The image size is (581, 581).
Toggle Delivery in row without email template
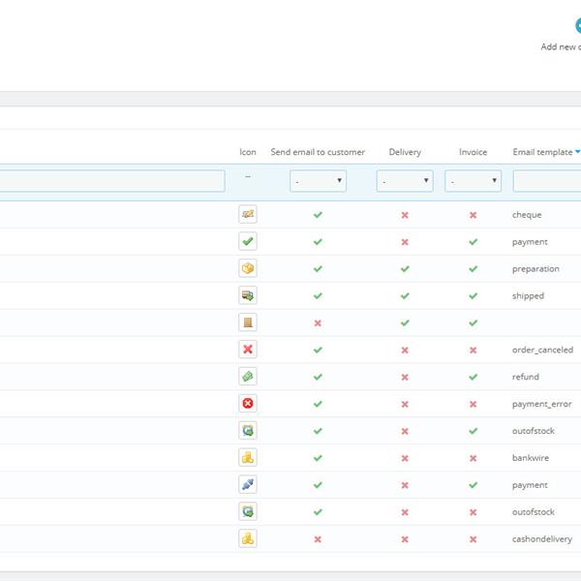[x=405, y=322]
